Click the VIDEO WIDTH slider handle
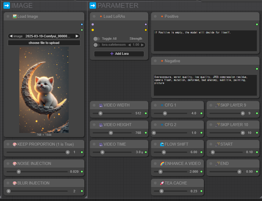This screenshot has height=201, width=262. tap(100, 113)
